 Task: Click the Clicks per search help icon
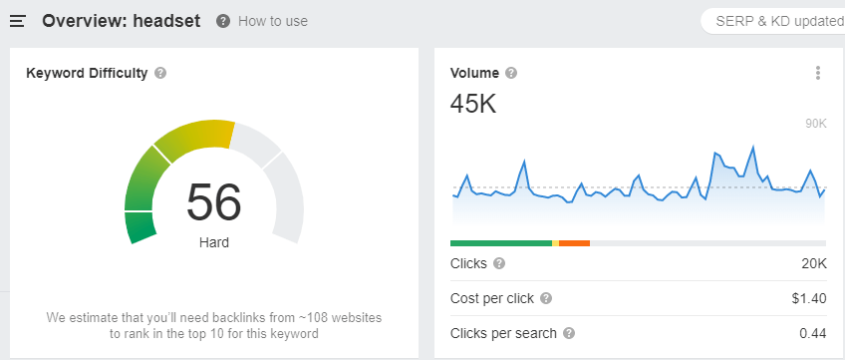click(x=569, y=333)
